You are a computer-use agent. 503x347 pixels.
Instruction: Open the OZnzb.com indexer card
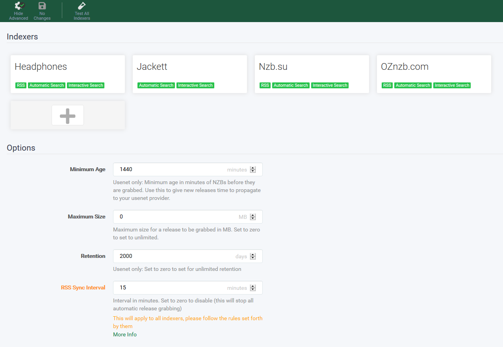[434, 74]
